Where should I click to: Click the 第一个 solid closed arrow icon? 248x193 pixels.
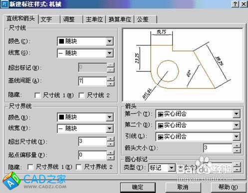tap(161, 114)
